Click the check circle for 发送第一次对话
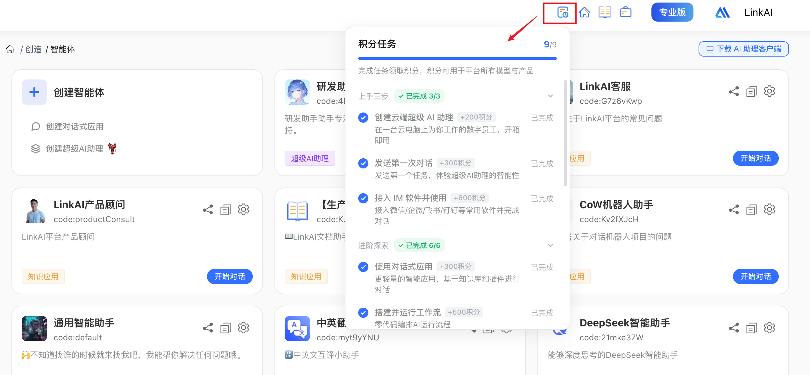The height and width of the screenshot is (375, 810). [x=363, y=163]
